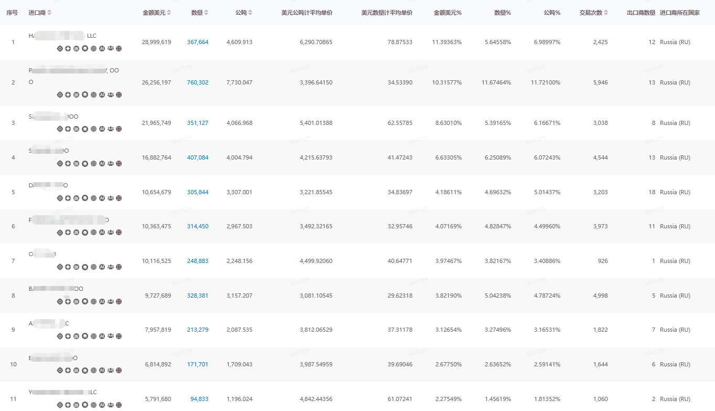The image size is (715, 411).
Task: Open quantity link 760,302 in row 2
Action: coord(197,82)
